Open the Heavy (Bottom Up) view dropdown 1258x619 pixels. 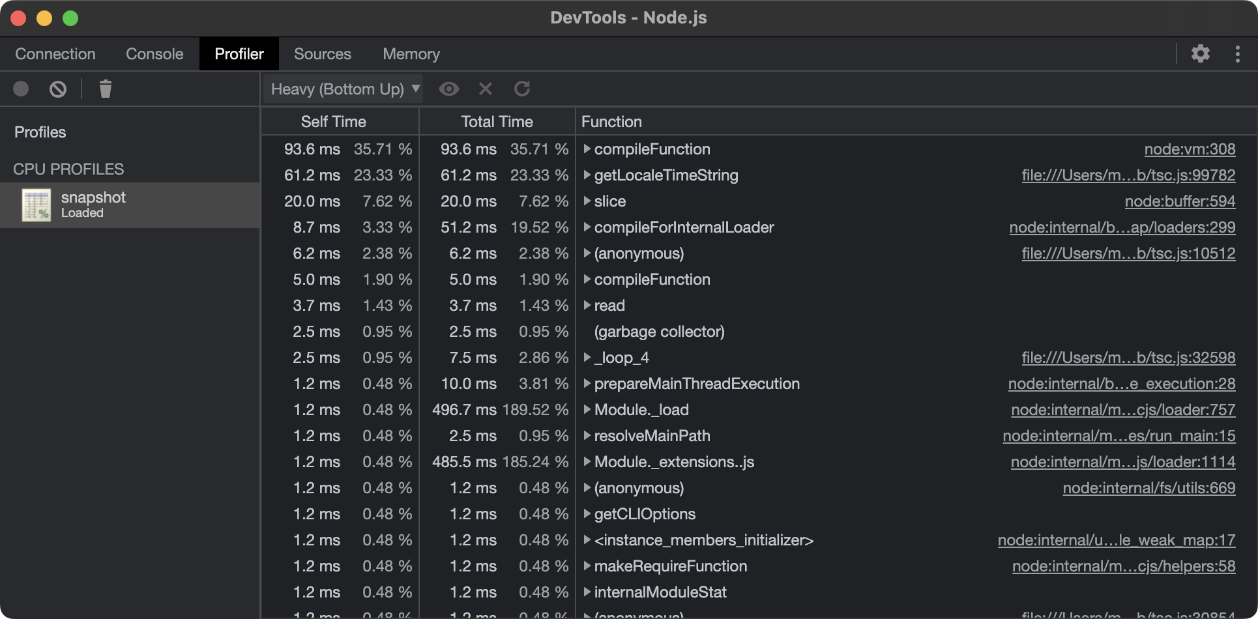[x=344, y=89]
